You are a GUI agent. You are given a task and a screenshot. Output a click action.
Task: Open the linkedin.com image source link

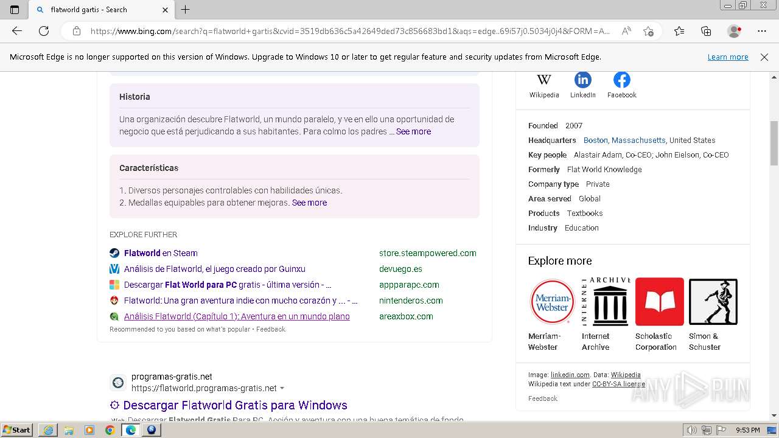pos(570,375)
